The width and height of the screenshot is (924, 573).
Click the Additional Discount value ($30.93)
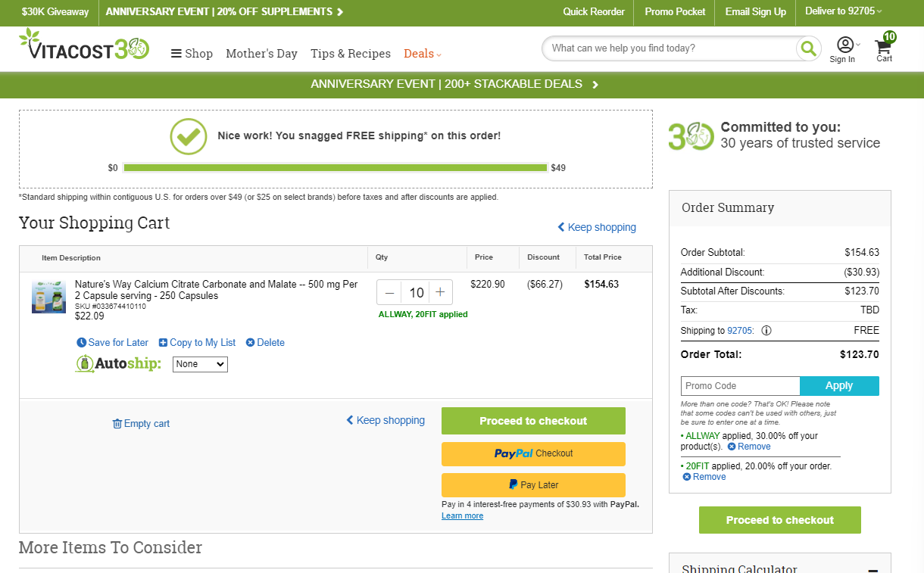[x=862, y=272]
